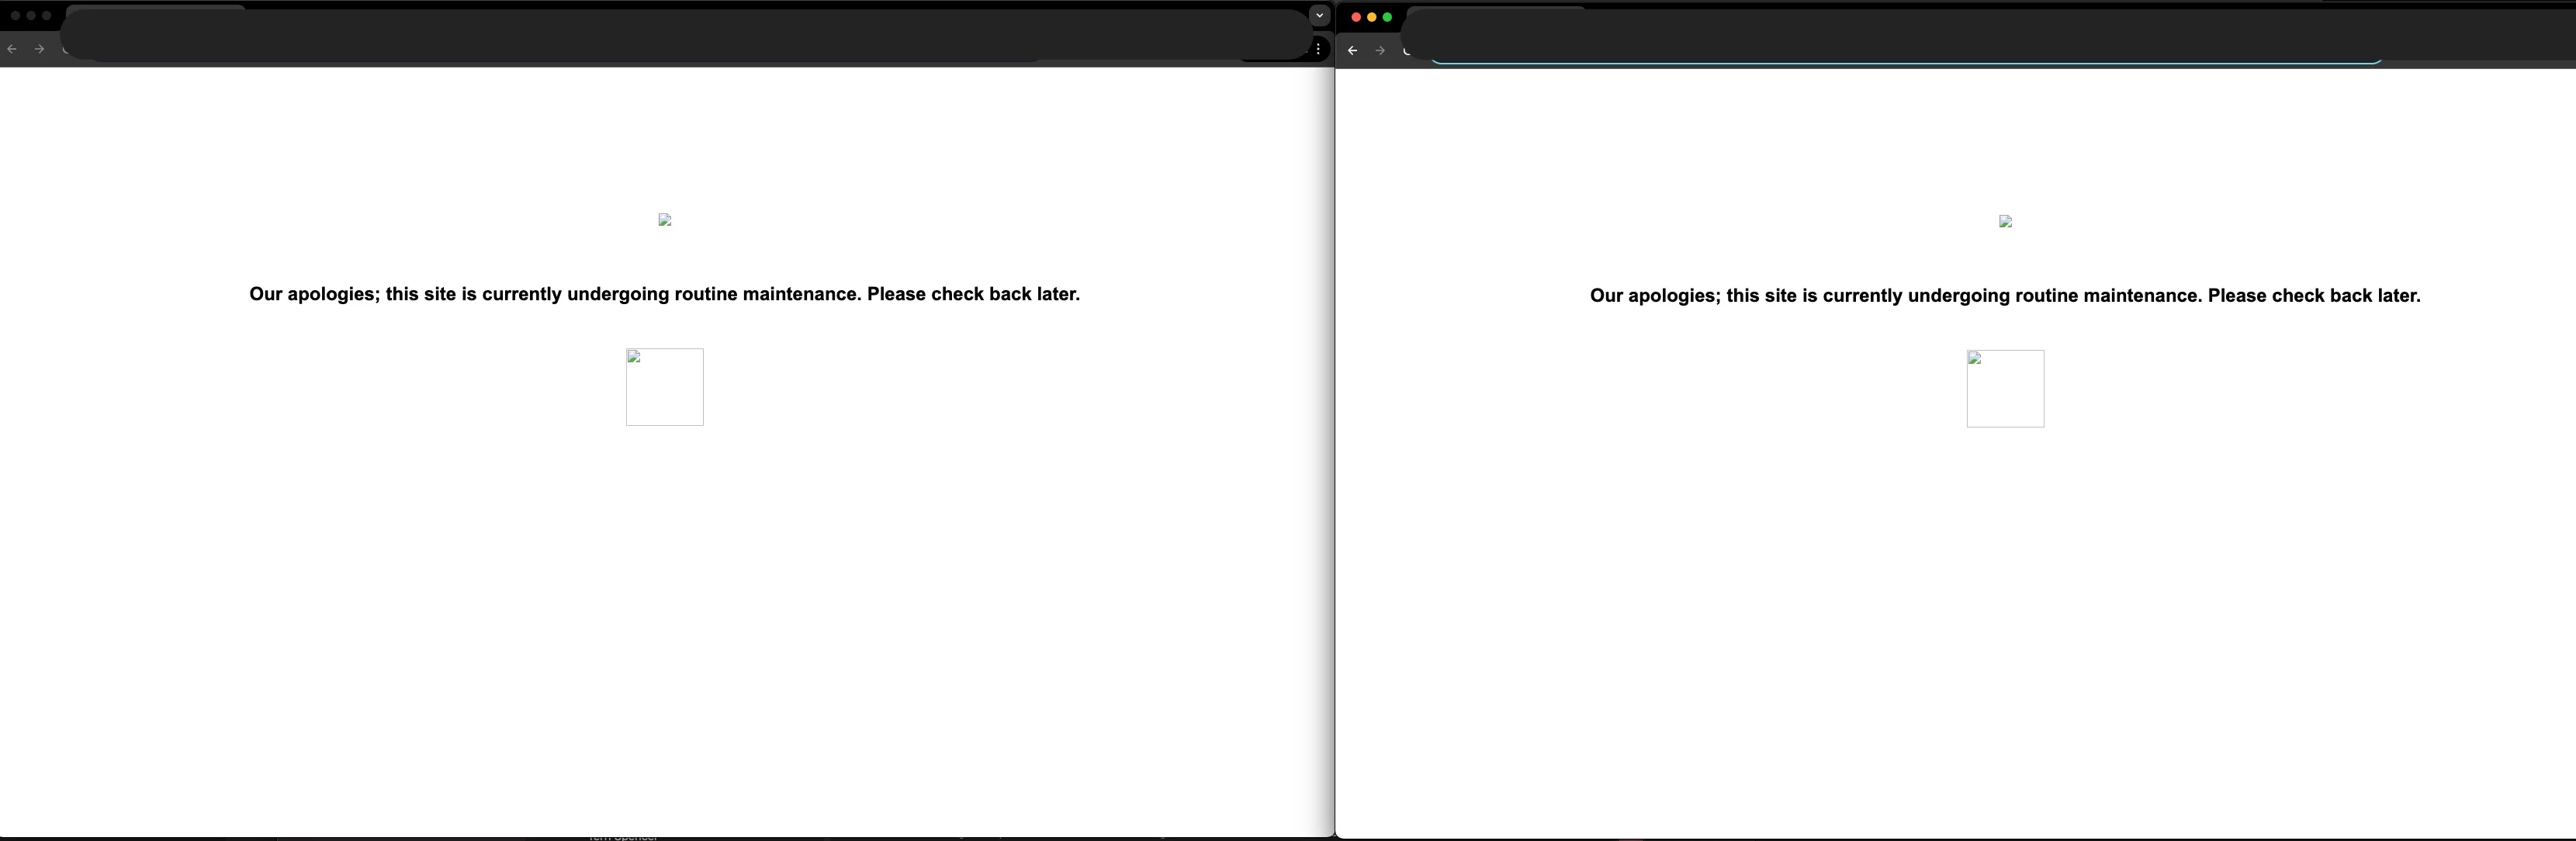Click leftmost gray dot of left window
Screen dimensions: 2576x841
tap(15, 16)
